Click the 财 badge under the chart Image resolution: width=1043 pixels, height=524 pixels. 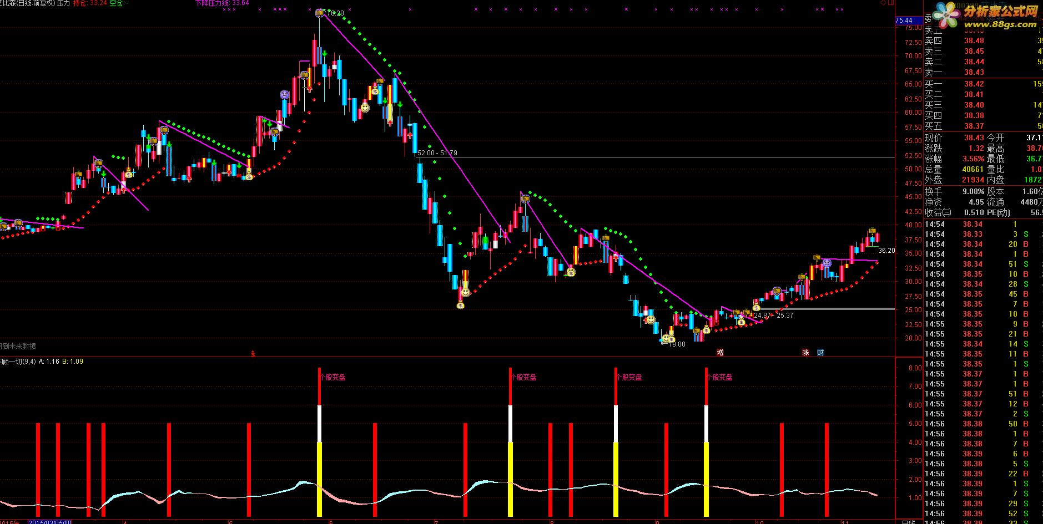[820, 352]
